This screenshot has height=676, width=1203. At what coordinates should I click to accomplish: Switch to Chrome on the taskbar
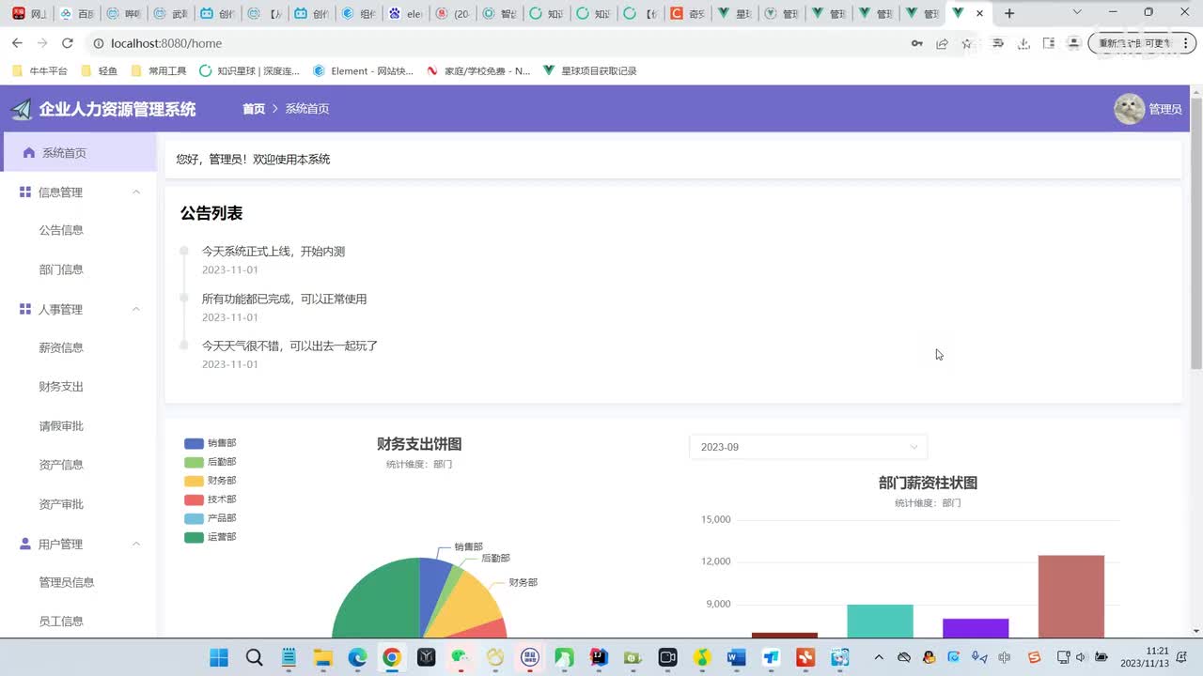pyautogui.click(x=392, y=657)
